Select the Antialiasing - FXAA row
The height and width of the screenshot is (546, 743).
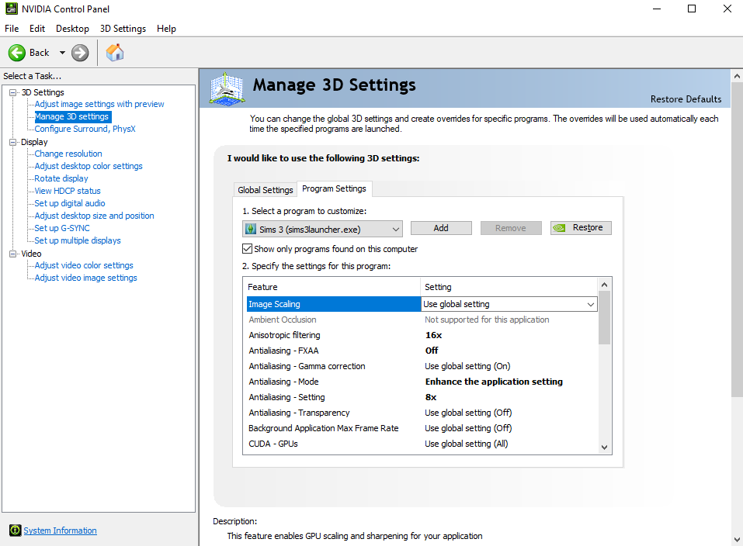422,351
